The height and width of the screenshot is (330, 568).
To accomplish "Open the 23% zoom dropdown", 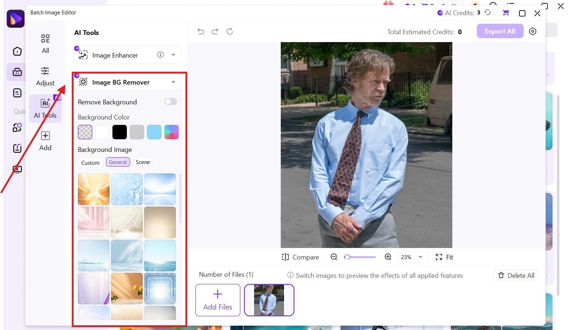I will coord(412,257).
